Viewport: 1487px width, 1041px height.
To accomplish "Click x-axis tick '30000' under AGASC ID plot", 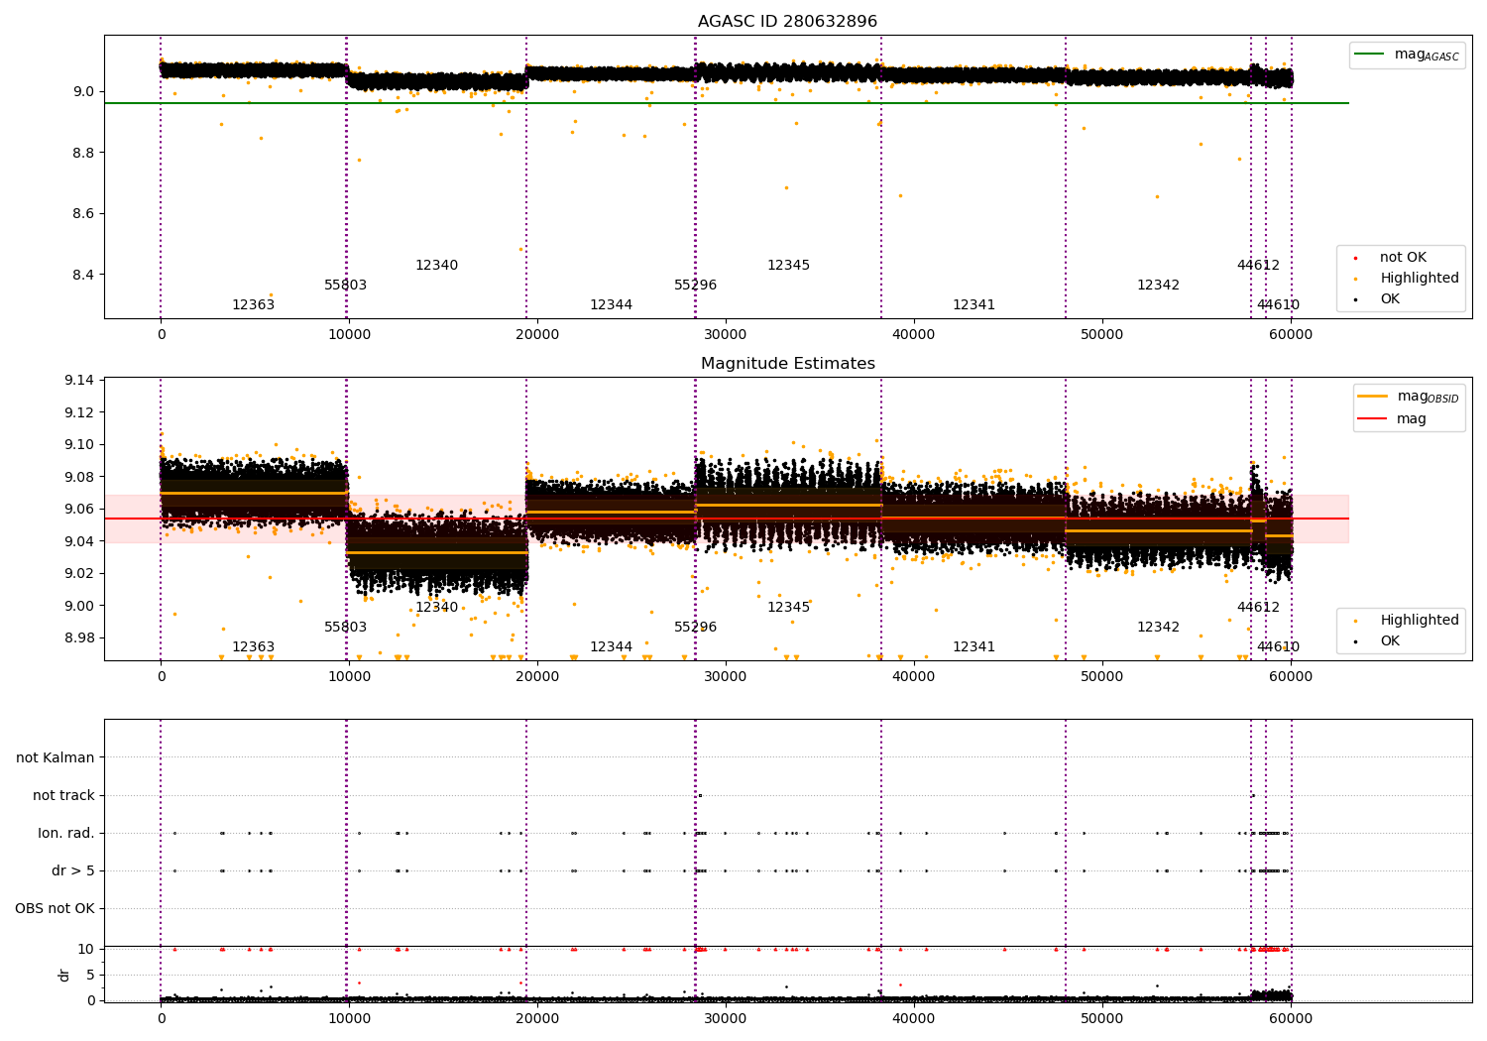I will [726, 335].
